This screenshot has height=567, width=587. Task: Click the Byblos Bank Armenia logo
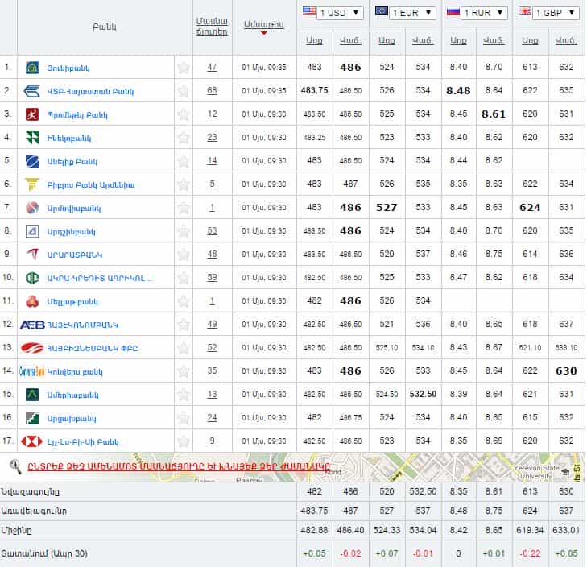pyautogui.click(x=32, y=184)
